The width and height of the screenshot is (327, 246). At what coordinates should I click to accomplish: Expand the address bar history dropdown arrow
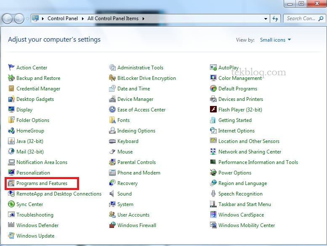[x=266, y=19]
